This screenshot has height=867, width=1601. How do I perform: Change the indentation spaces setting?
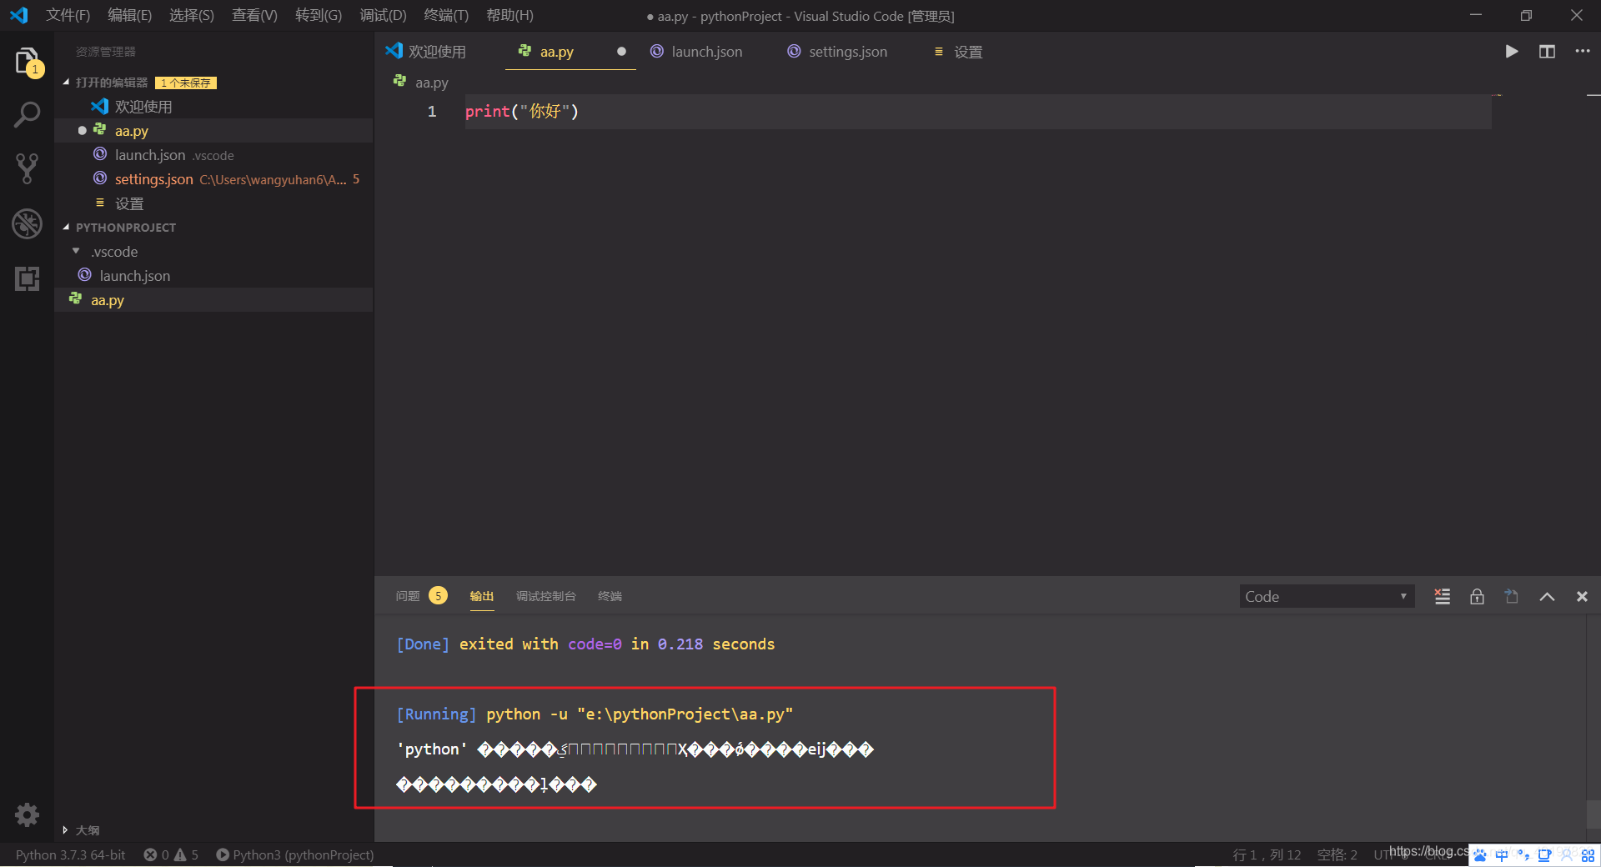pos(1338,855)
